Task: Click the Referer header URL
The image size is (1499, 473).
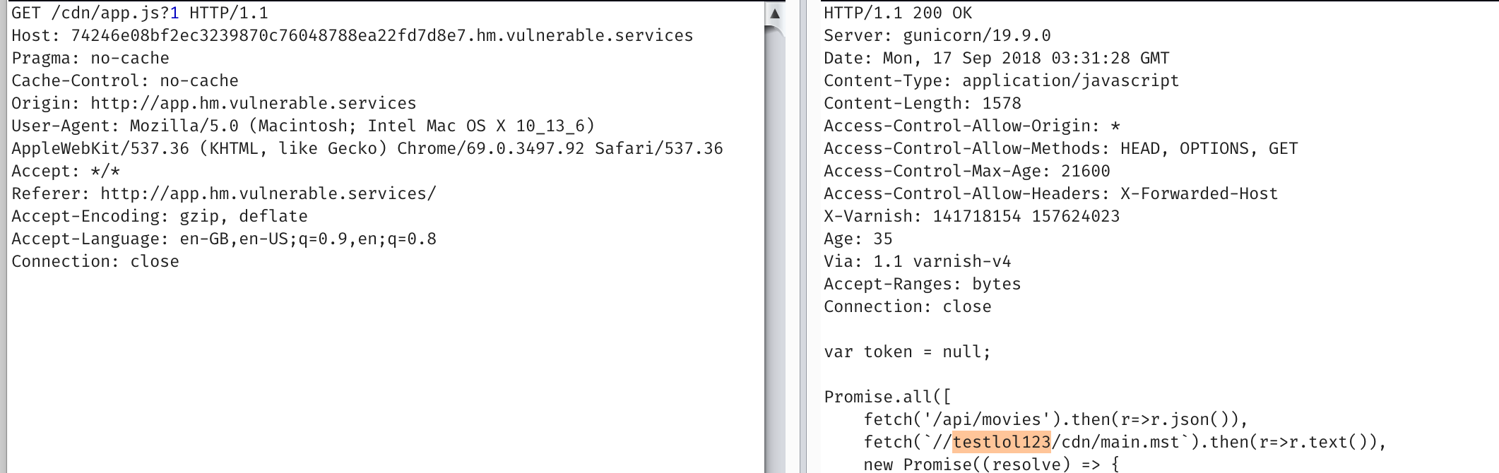Action: coord(268,194)
